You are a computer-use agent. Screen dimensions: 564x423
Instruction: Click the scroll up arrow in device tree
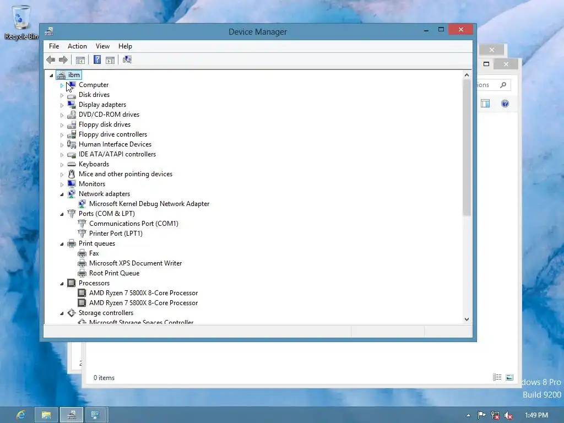click(x=467, y=75)
